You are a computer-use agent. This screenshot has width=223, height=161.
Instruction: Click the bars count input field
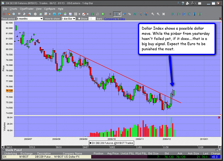click(x=92, y=19)
